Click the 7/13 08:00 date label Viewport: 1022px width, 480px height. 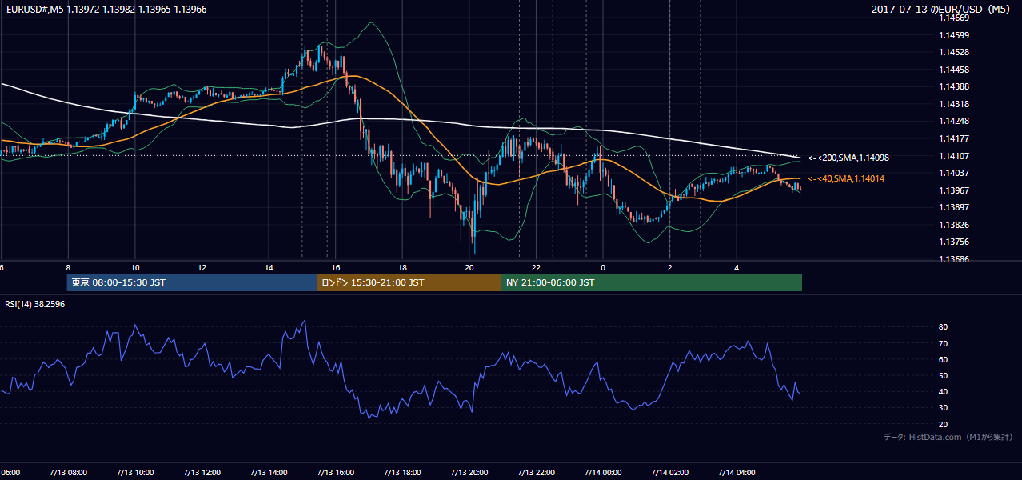(x=68, y=472)
